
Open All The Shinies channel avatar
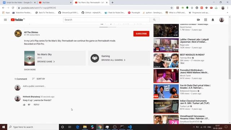point(18,34)
